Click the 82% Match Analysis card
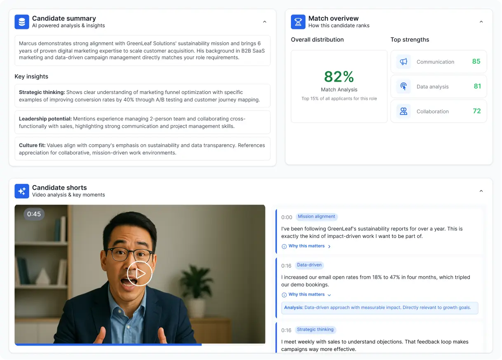 click(x=339, y=87)
